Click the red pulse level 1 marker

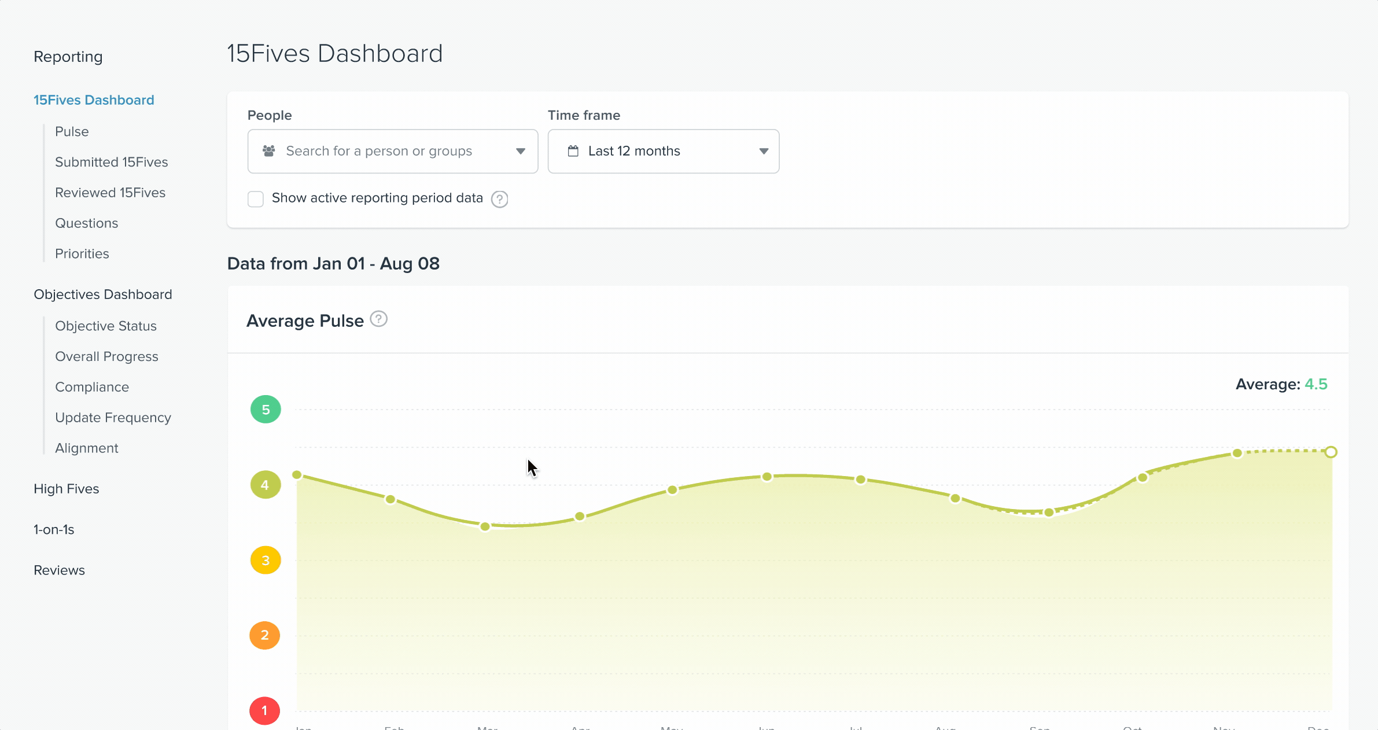[265, 710]
